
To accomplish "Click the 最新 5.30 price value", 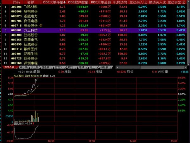I will pyautogui.click(x=61, y=72).
